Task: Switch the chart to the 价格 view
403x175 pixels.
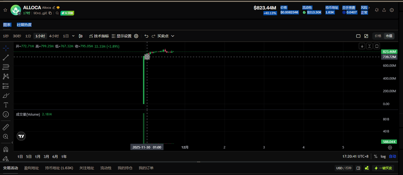Action: [x=378, y=36]
